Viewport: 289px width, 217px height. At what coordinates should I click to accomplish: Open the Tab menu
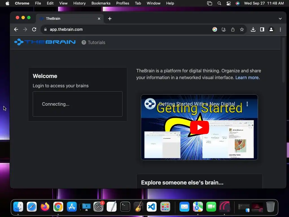pos(138,3)
